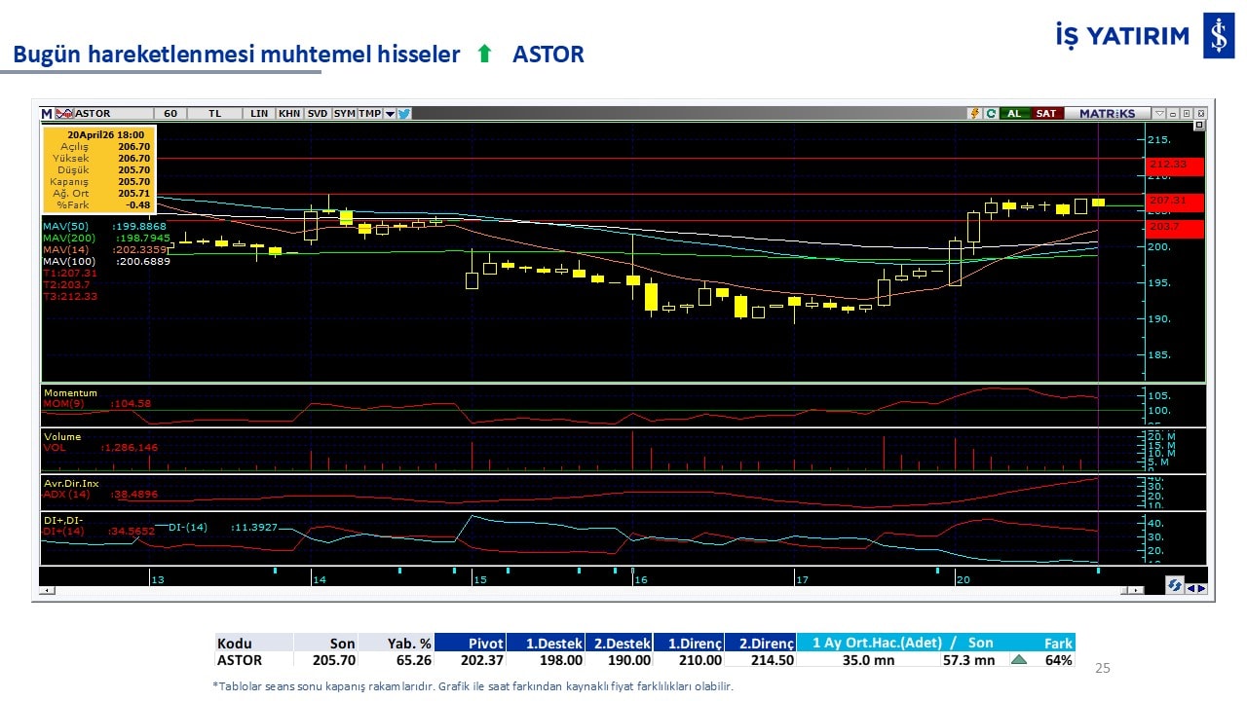Toggle the KHN chart option
Viewport: 1247px width, 701px height.
(x=289, y=114)
